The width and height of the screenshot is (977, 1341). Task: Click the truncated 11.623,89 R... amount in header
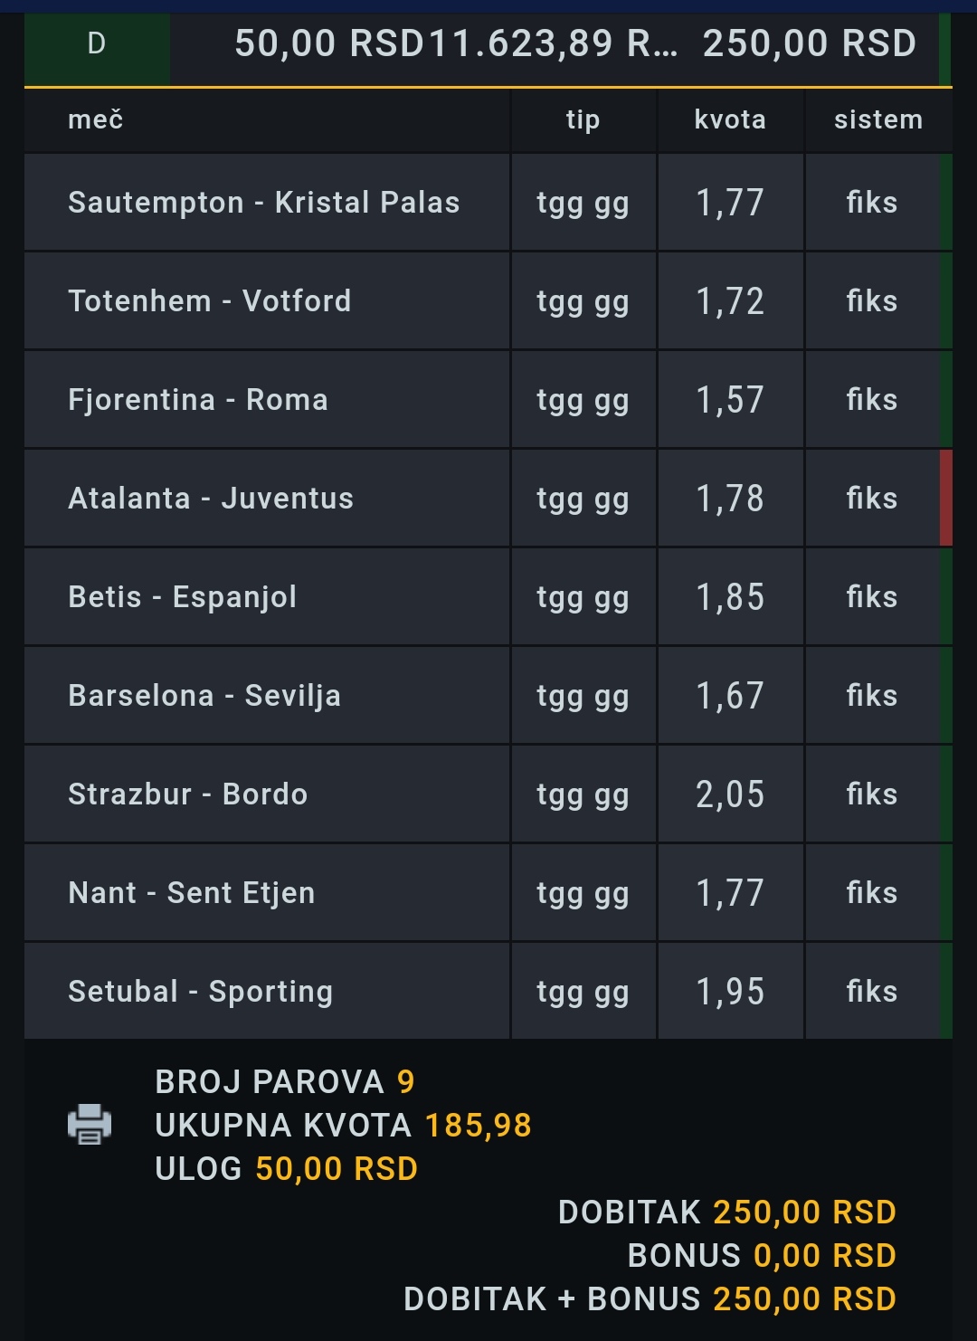(x=552, y=43)
